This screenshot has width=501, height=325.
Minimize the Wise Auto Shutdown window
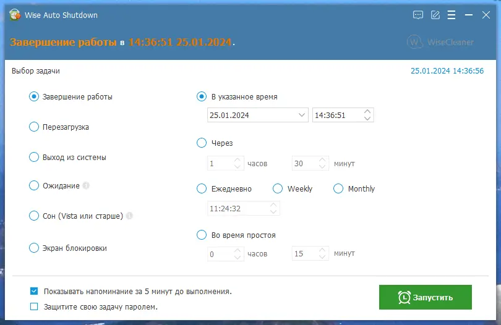click(x=469, y=15)
